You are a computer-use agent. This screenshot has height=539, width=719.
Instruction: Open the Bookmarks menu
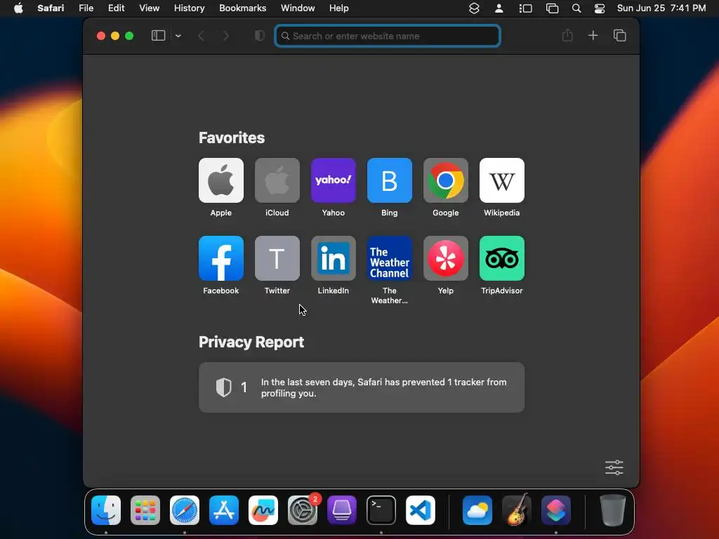(x=242, y=8)
